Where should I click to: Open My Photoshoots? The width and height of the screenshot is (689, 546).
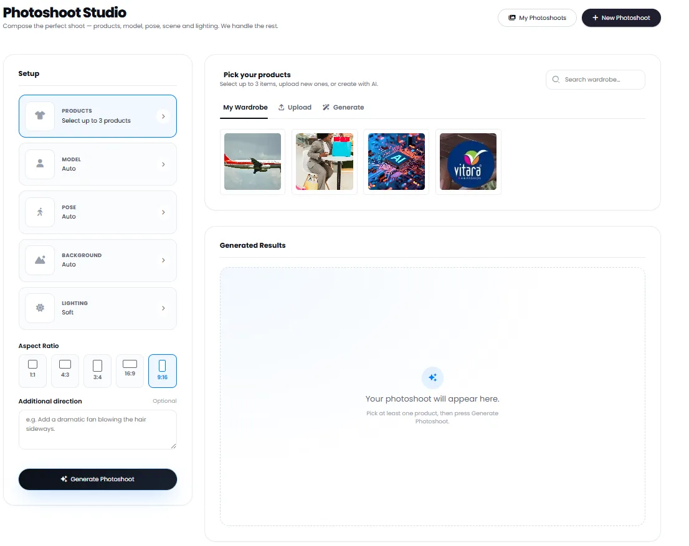tap(537, 17)
